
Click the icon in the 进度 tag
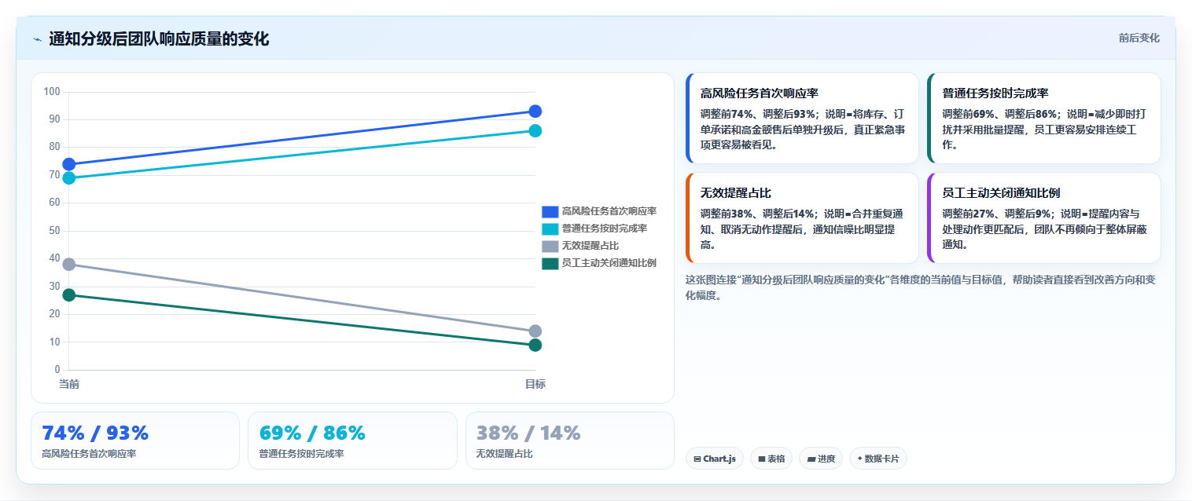[x=811, y=459]
